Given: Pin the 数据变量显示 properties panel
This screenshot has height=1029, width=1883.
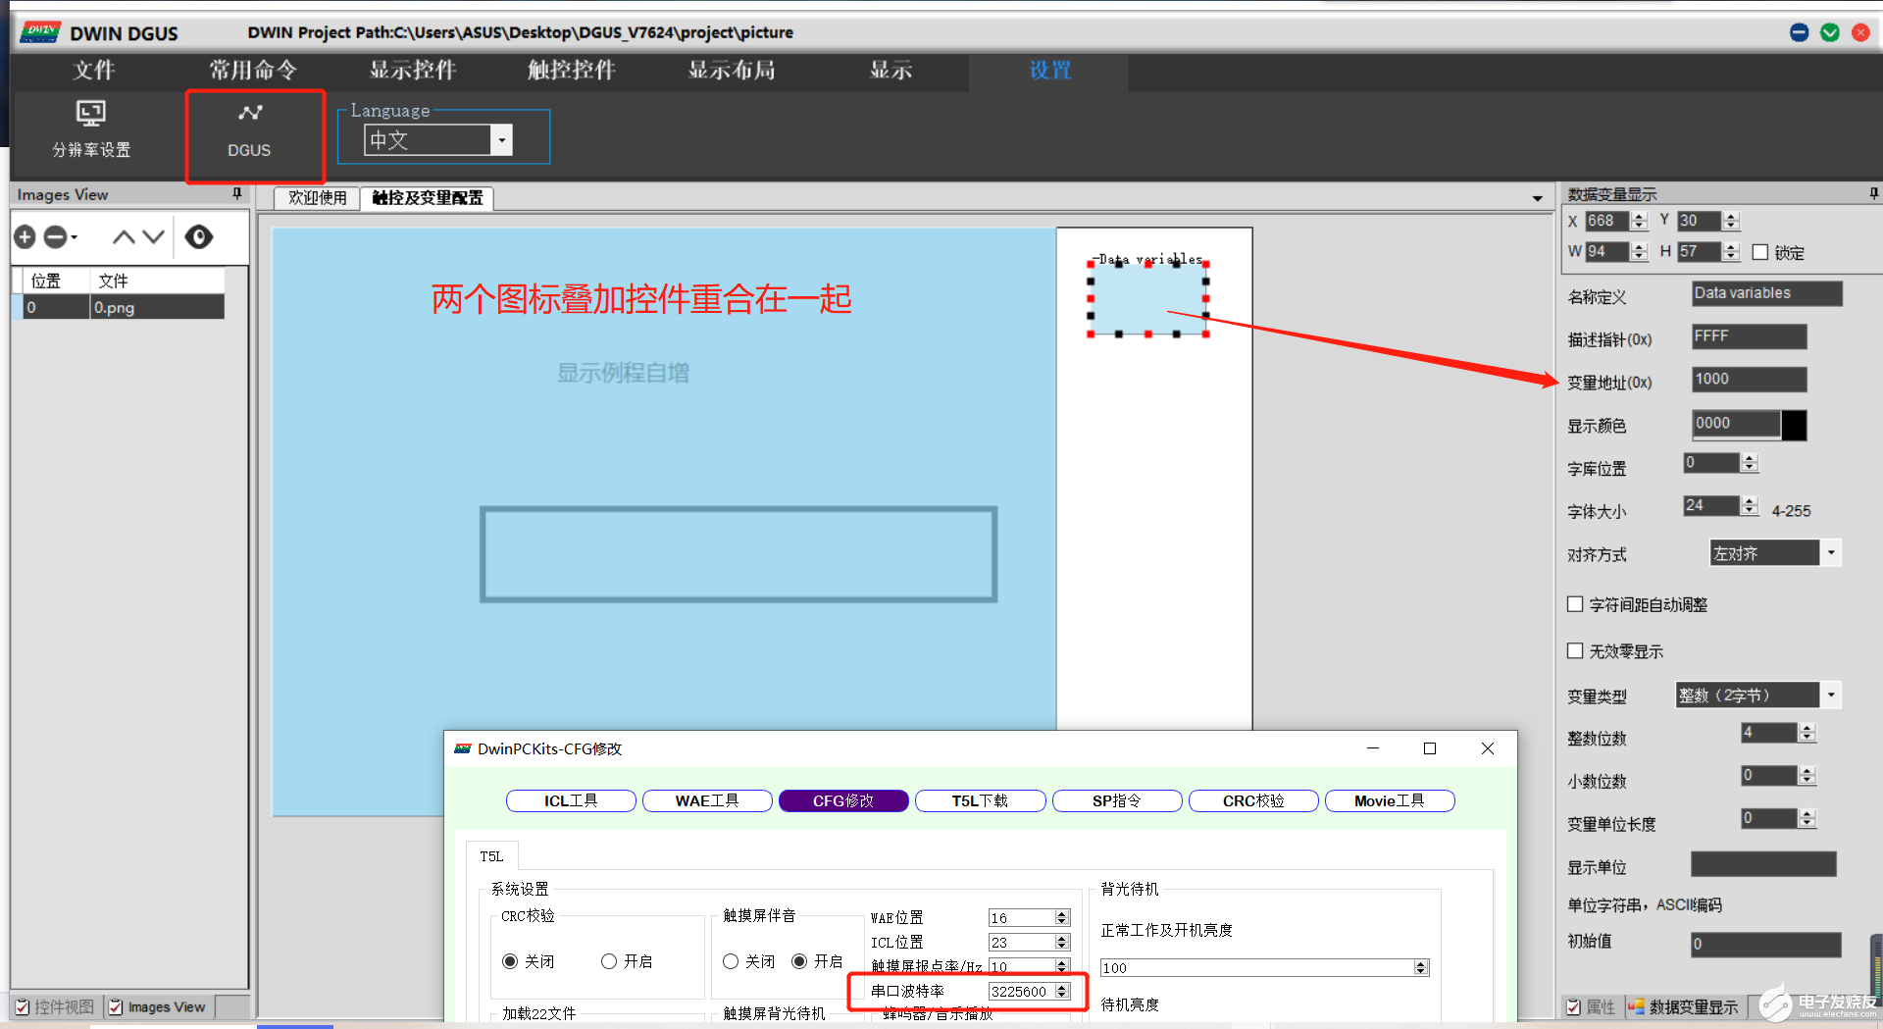Looking at the screenshot, I should 1873,194.
